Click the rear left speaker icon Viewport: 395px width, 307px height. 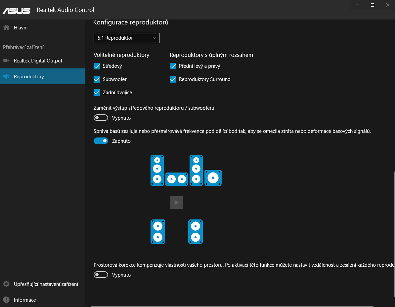click(158, 232)
